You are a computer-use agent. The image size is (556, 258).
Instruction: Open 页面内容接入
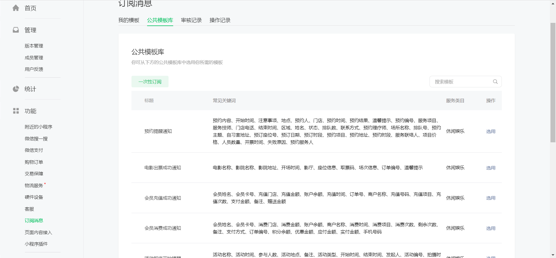point(39,232)
